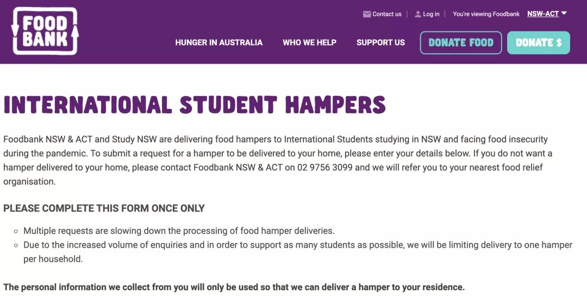Click the phone number 02 9756 3099
Screen dimensions: 587x296
[325, 167]
